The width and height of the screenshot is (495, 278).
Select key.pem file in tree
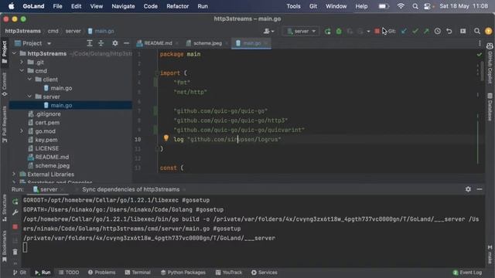[46, 140]
